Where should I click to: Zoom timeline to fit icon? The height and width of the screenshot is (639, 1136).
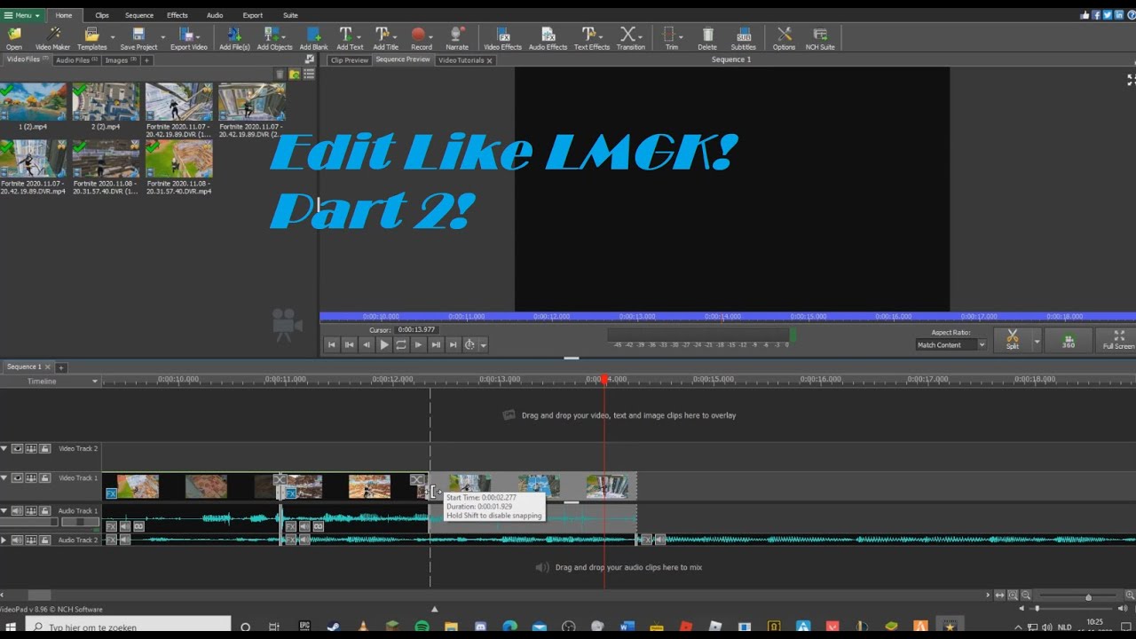tap(999, 596)
